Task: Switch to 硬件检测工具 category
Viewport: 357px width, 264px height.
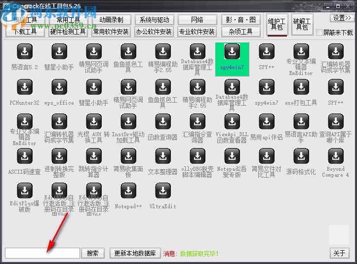Action: (68, 32)
